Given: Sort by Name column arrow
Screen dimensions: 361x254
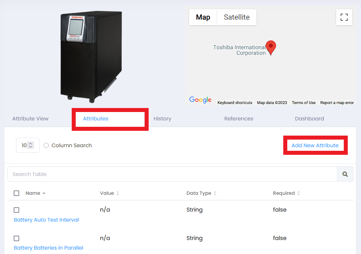Looking at the screenshot, I should tap(44, 193).
